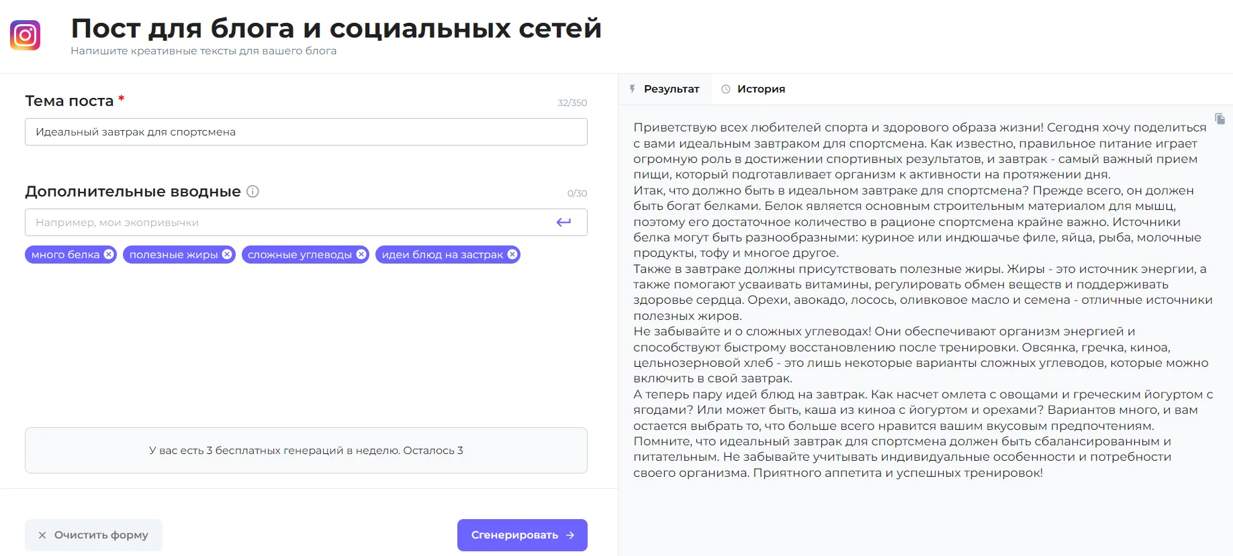
Task: Click the free generations remaining notice
Action: pos(306,450)
